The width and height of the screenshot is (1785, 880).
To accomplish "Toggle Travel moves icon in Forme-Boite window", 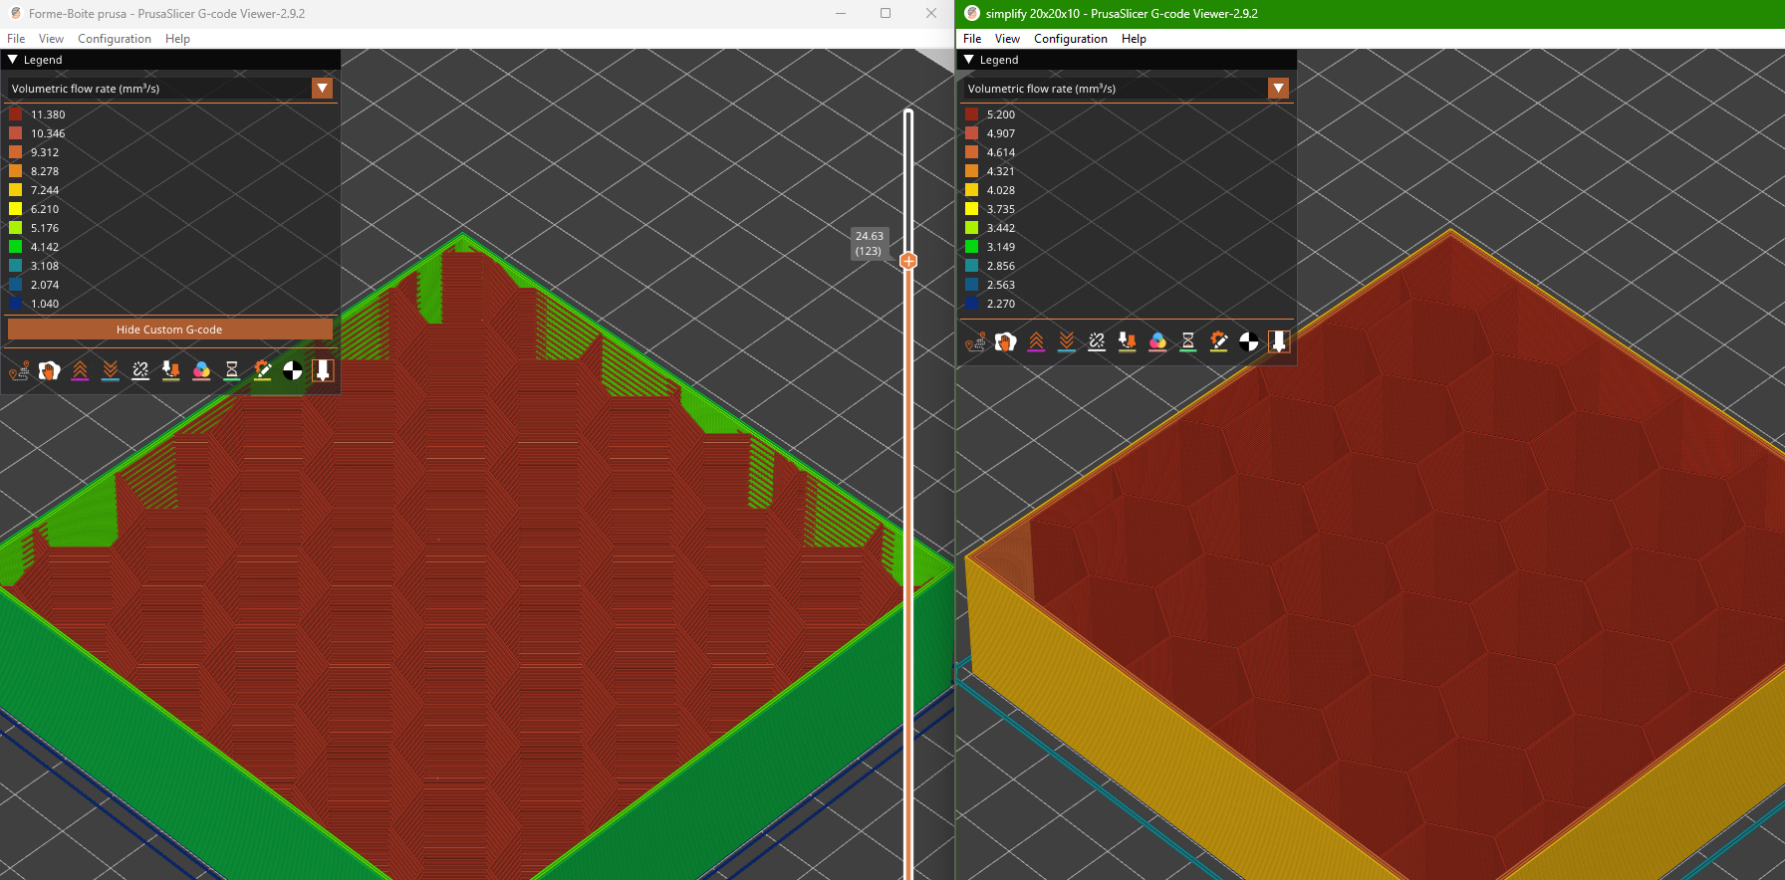I will click(19, 370).
